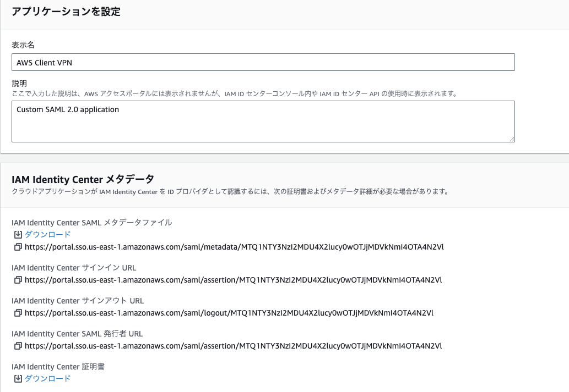The height and width of the screenshot is (392, 569).
Task: Select the saml/metadata URL text
Action: [234, 247]
